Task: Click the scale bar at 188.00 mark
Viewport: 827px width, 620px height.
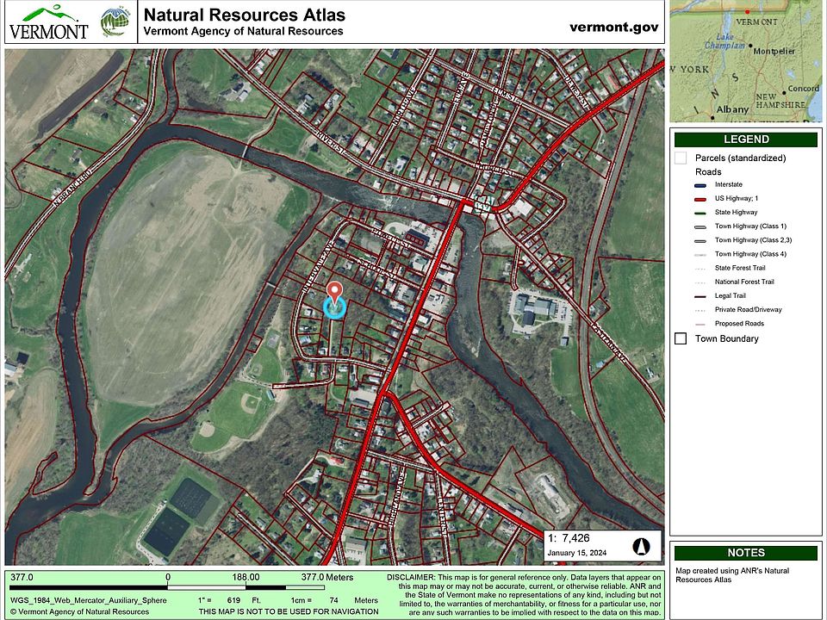Action: [246, 587]
